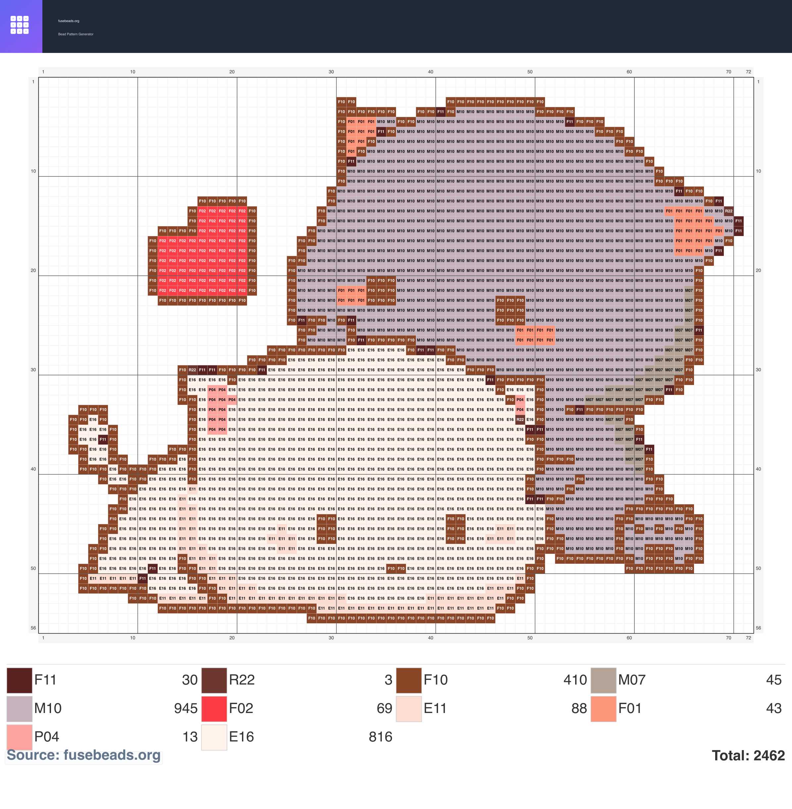Click column number 72 on top ruler
This screenshot has width=792, height=809.
click(748, 72)
